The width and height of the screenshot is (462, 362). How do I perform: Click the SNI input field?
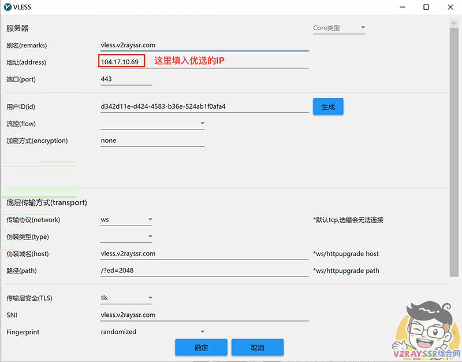tap(204, 315)
